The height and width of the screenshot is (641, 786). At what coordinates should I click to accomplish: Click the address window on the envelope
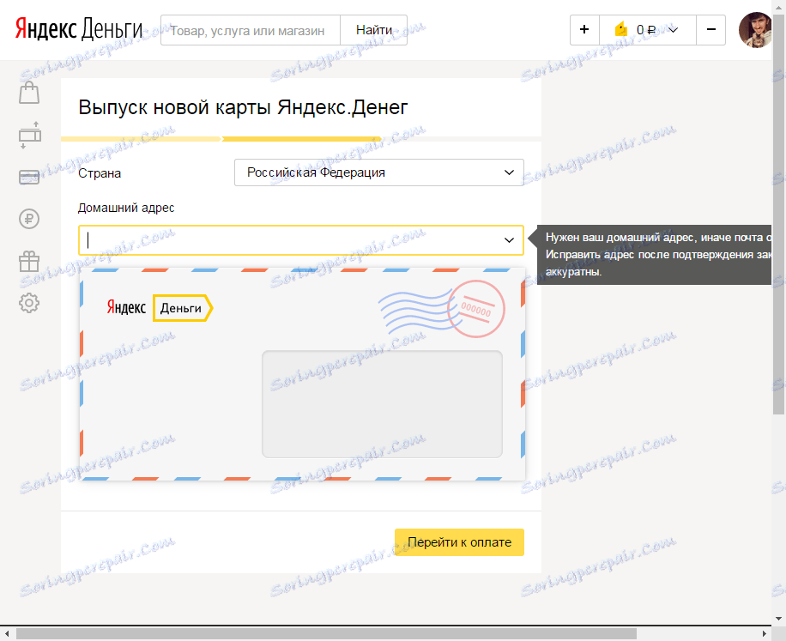[382, 404]
